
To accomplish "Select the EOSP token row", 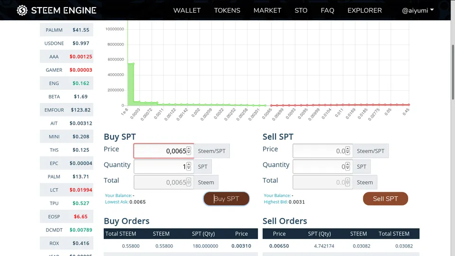I will coord(66,216).
